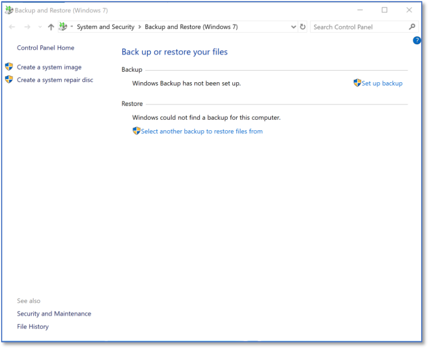Refresh the Control Panel page
The image size is (428, 348).
(303, 27)
